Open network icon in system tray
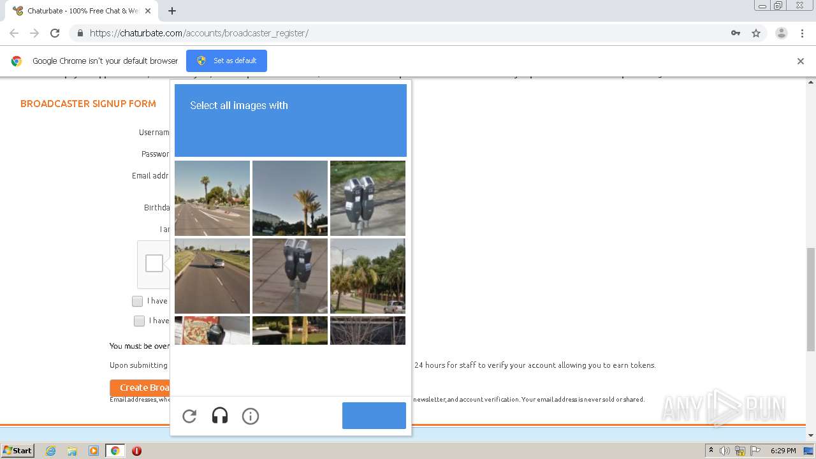The width and height of the screenshot is (816, 459). (x=740, y=451)
